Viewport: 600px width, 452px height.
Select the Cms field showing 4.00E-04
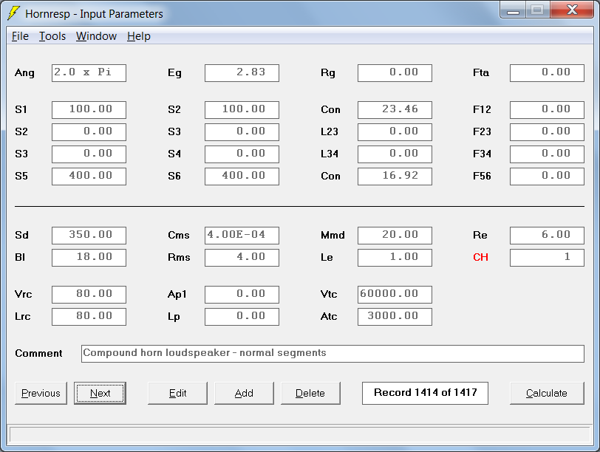click(x=242, y=236)
